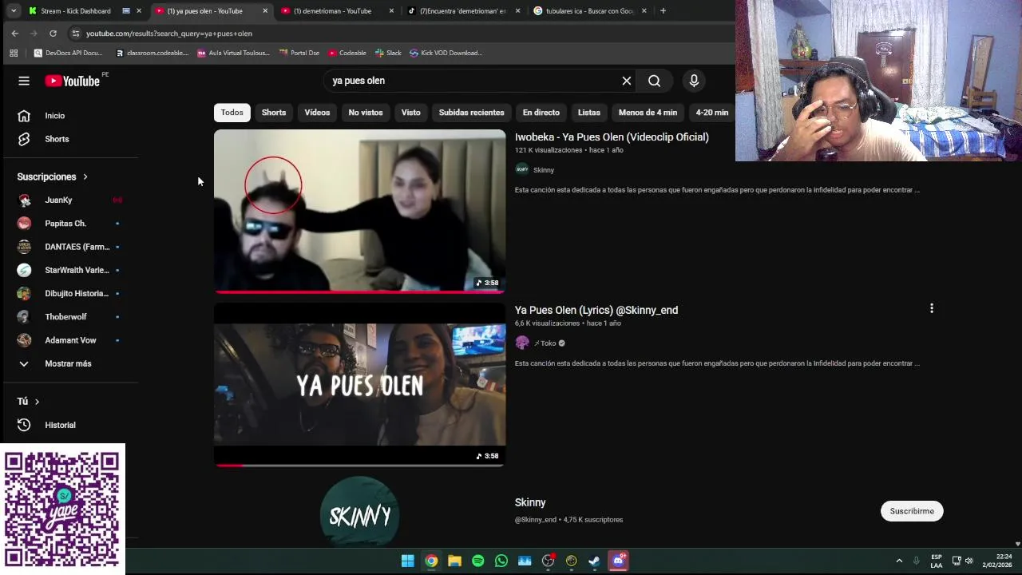Image resolution: width=1022 pixels, height=575 pixels.
Task: Open the Windows Start menu
Action: coord(408,561)
